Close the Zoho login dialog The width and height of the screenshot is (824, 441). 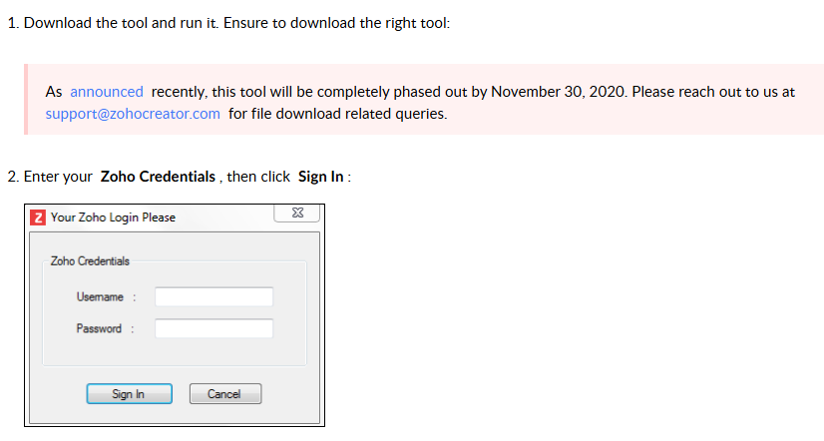[x=297, y=213]
